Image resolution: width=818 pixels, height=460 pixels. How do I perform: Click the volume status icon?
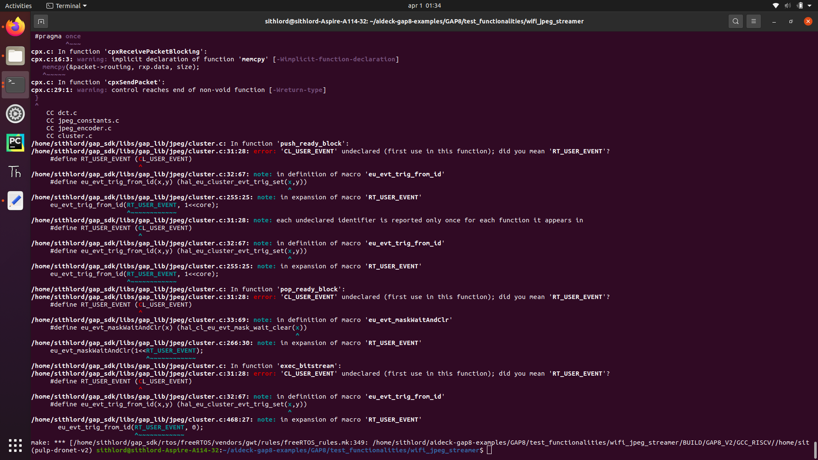click(x=787, y=6)
